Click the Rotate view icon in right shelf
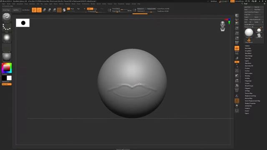Viewport: 267px width, 150px height. pos(237,86)
